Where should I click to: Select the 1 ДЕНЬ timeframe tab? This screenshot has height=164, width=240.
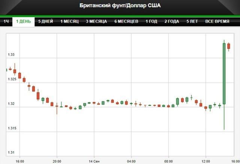(x=23, y=22)
